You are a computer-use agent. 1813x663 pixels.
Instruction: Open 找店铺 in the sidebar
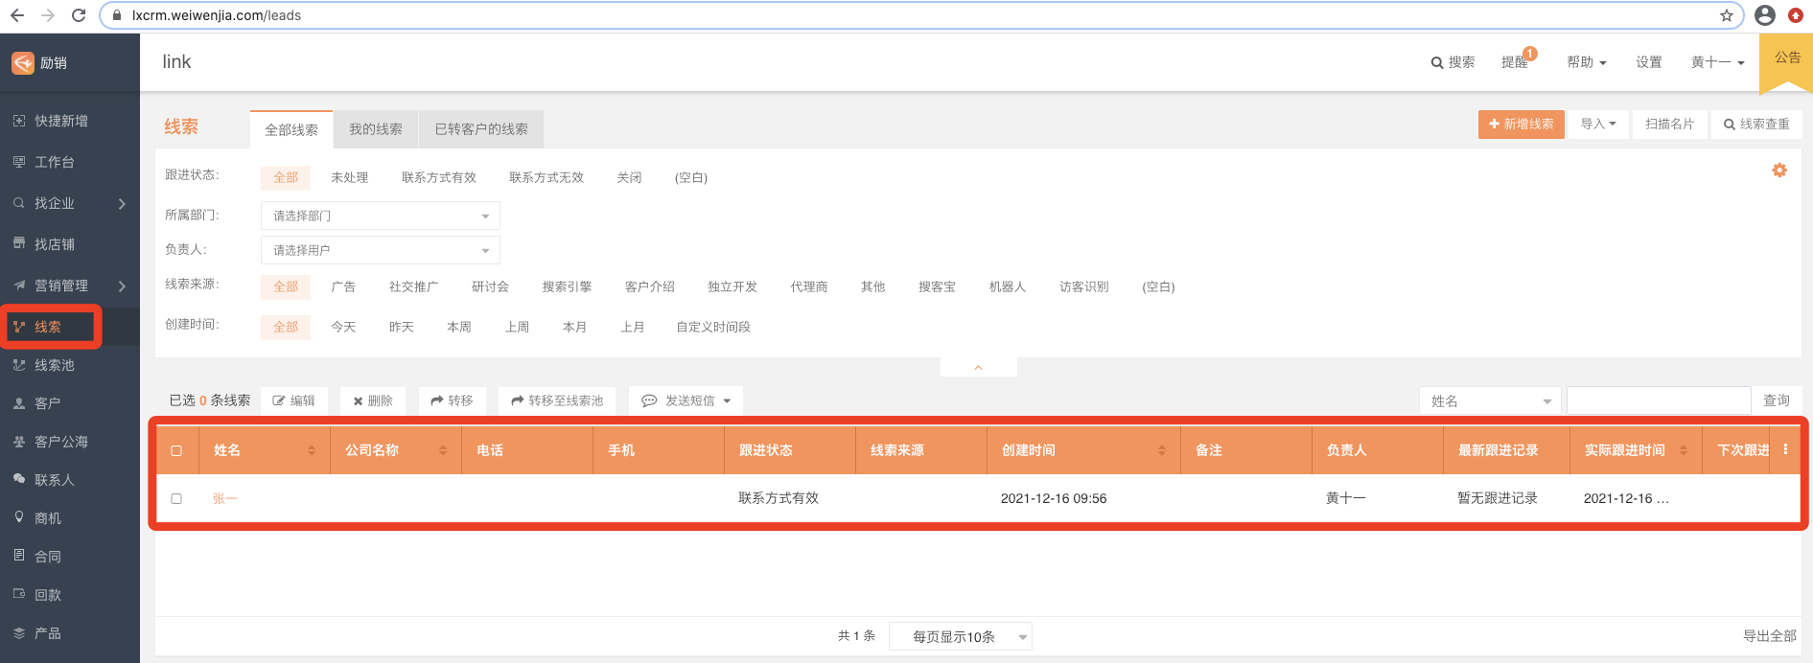(x=55, y=244)
